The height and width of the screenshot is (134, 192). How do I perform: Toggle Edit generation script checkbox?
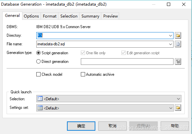[x=123, y=53]
